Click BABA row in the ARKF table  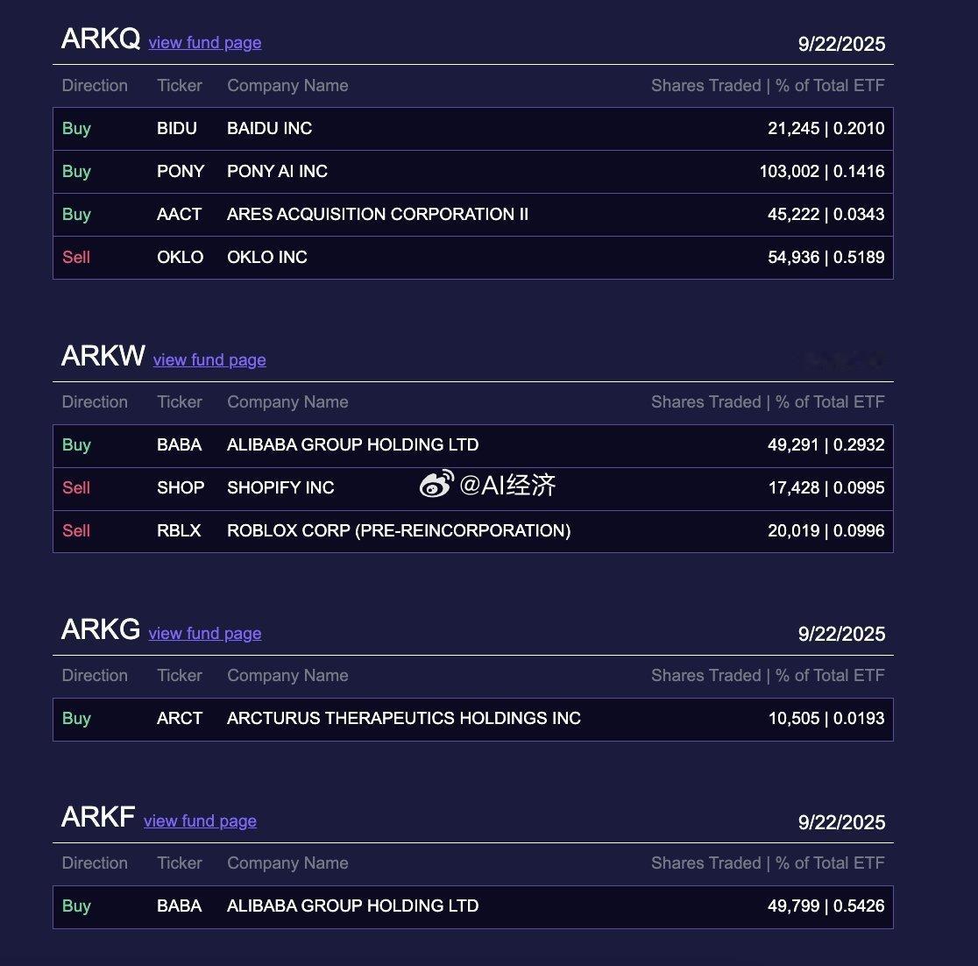click(x=472, y=906)
